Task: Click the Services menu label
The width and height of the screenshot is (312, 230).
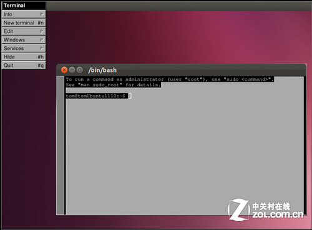Action: click(14, 48)
